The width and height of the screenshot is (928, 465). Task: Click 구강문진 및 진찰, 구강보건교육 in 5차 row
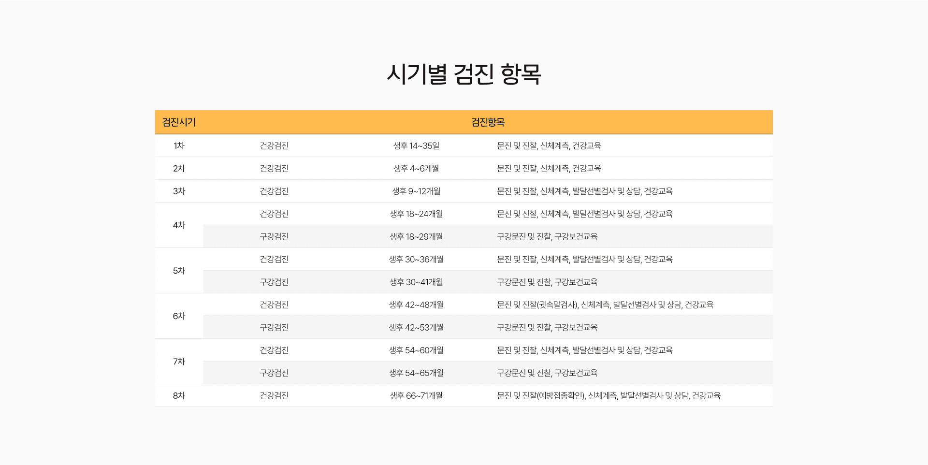click(x=547, y=282)
